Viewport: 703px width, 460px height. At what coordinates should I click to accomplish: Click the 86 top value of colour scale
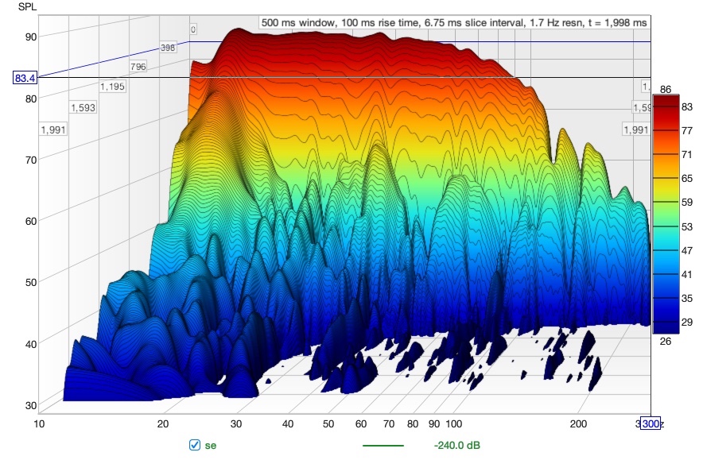[666, 89]
